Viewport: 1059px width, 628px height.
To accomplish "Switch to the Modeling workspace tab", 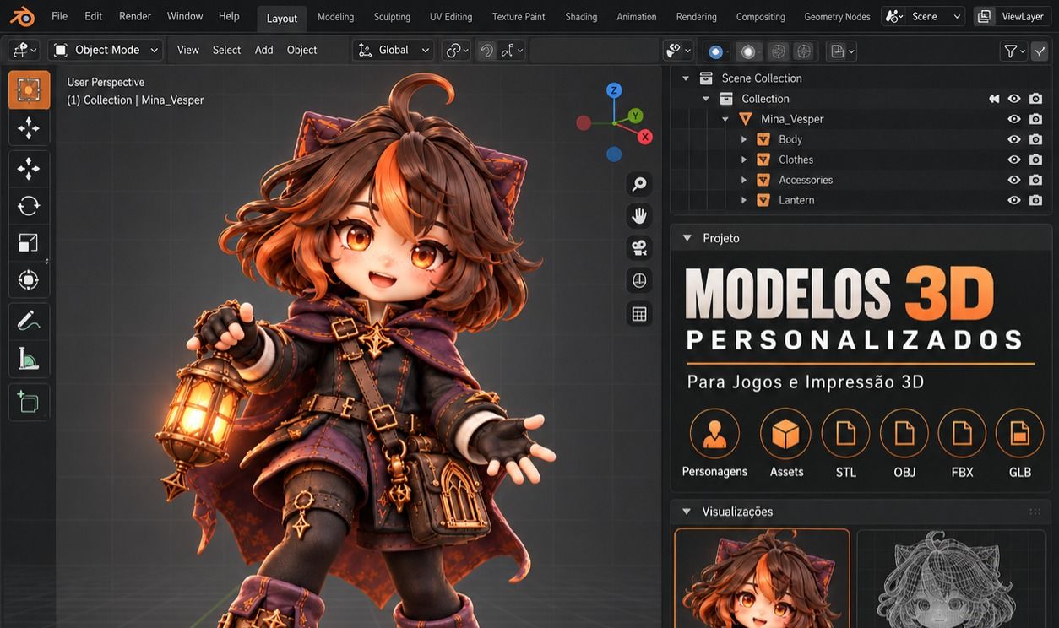I will click(335, 17).
